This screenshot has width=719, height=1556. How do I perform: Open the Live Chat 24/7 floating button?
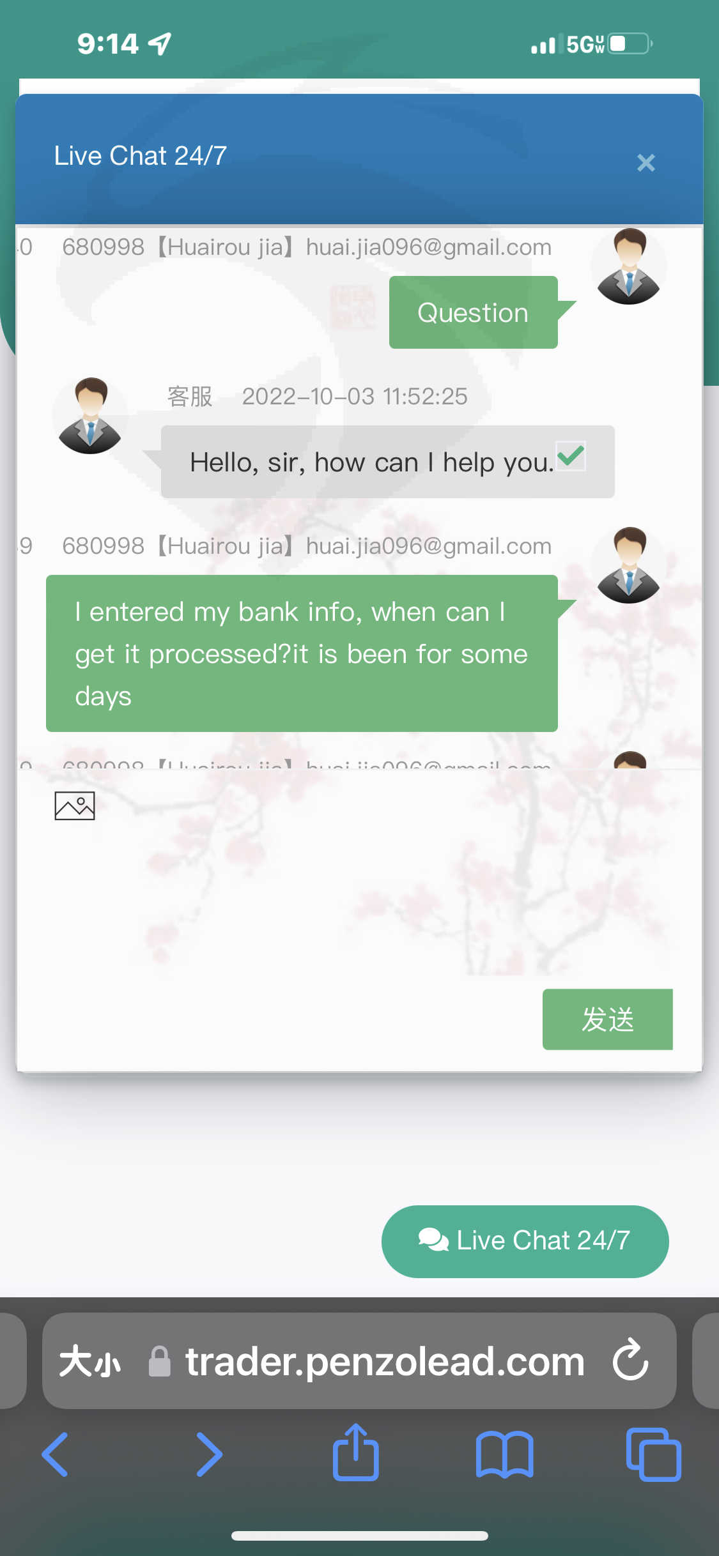click(525, 1241)
